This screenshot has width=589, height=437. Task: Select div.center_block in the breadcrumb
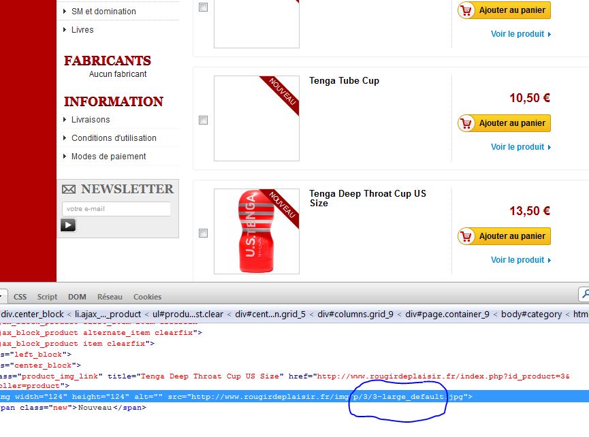[x=33, y=314]
